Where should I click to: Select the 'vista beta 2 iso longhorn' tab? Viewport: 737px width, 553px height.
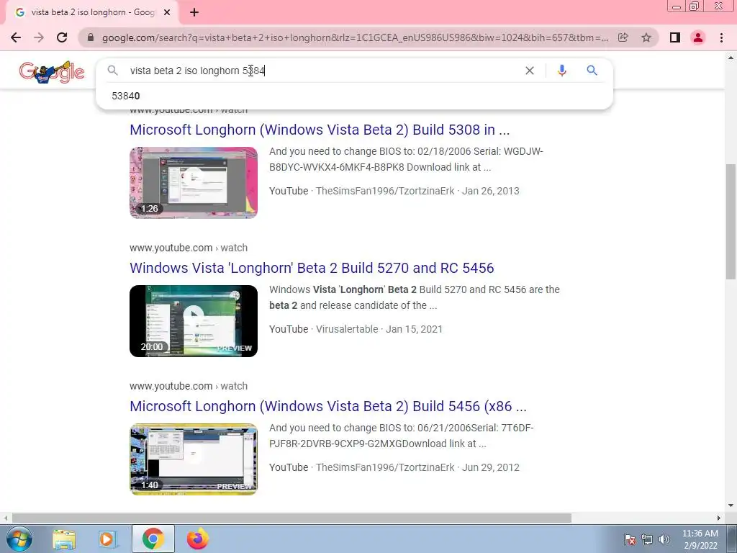[x=93, y=13]
